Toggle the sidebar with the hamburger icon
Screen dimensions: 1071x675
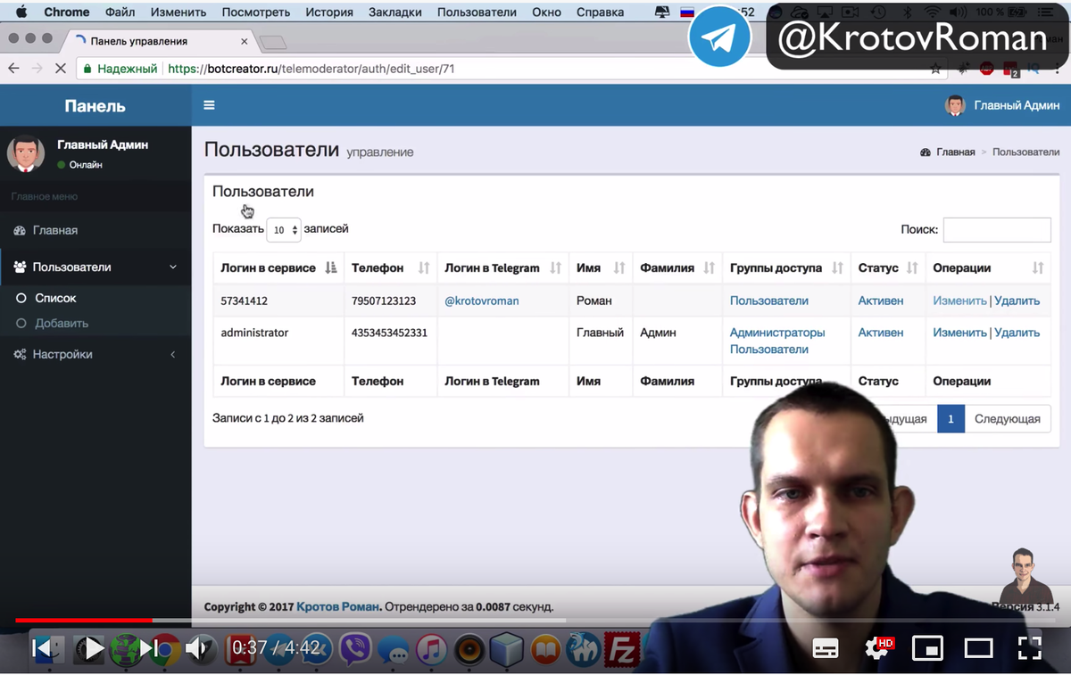(x=209, y=105)
